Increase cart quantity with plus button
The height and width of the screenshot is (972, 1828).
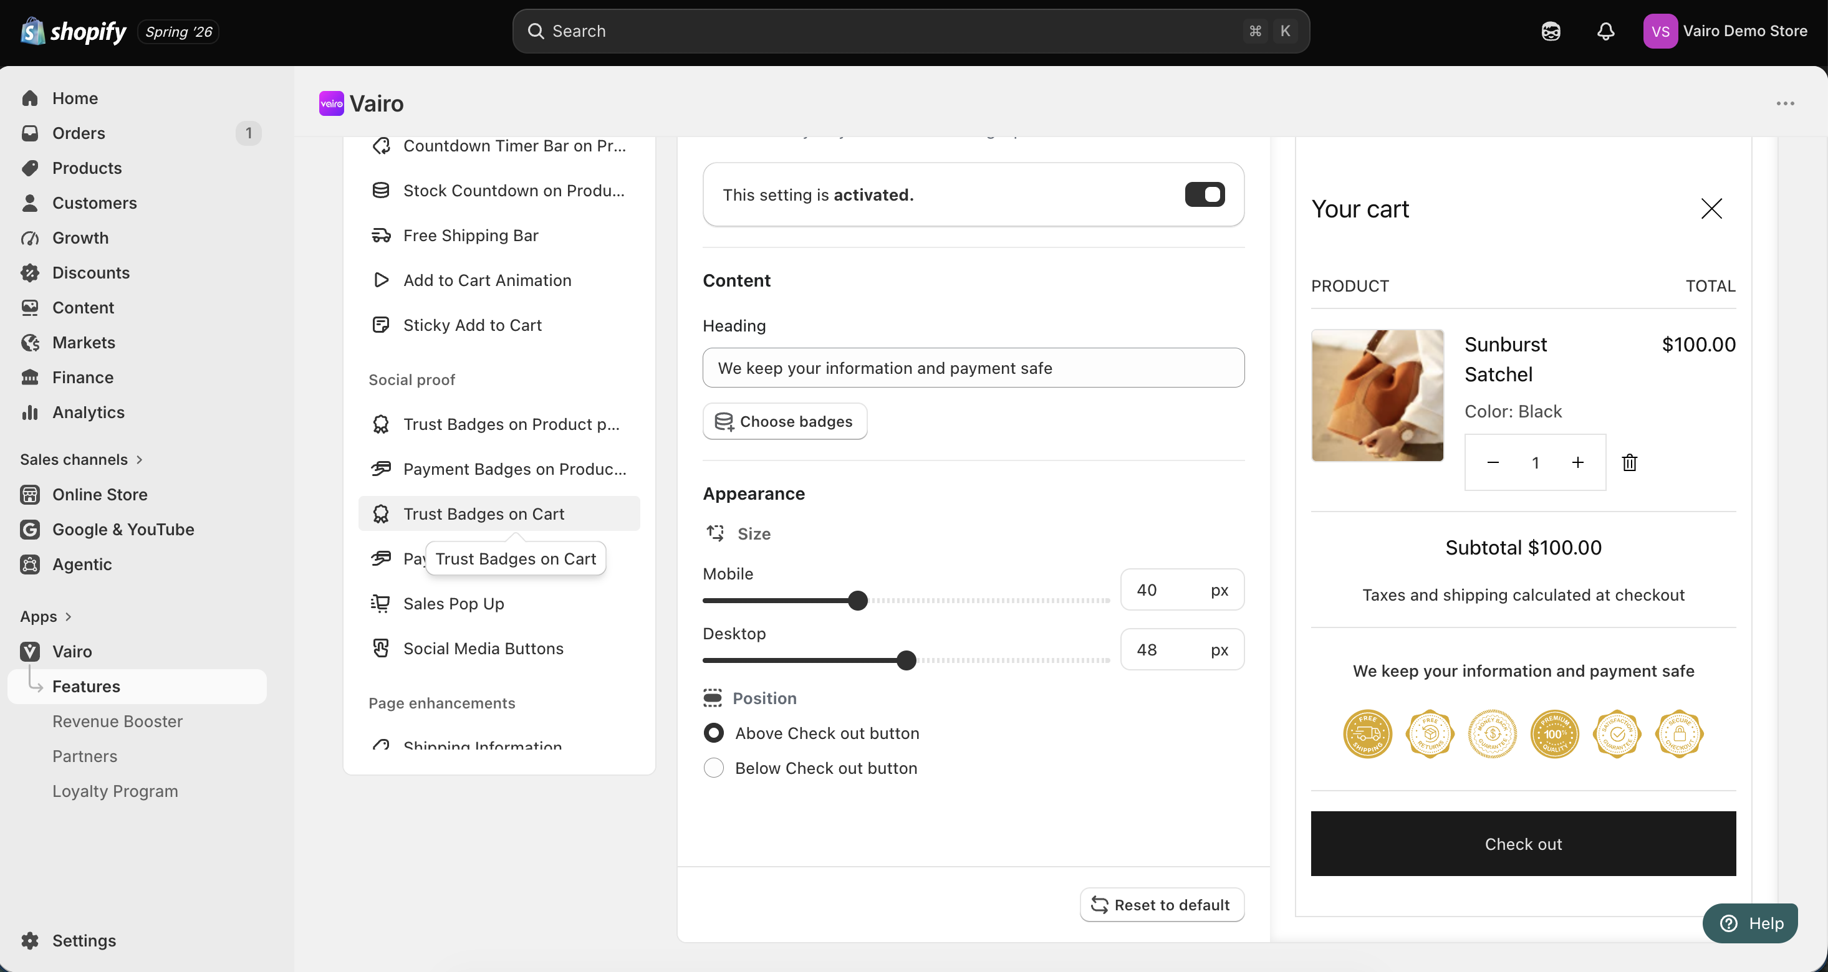point(1577,462)
